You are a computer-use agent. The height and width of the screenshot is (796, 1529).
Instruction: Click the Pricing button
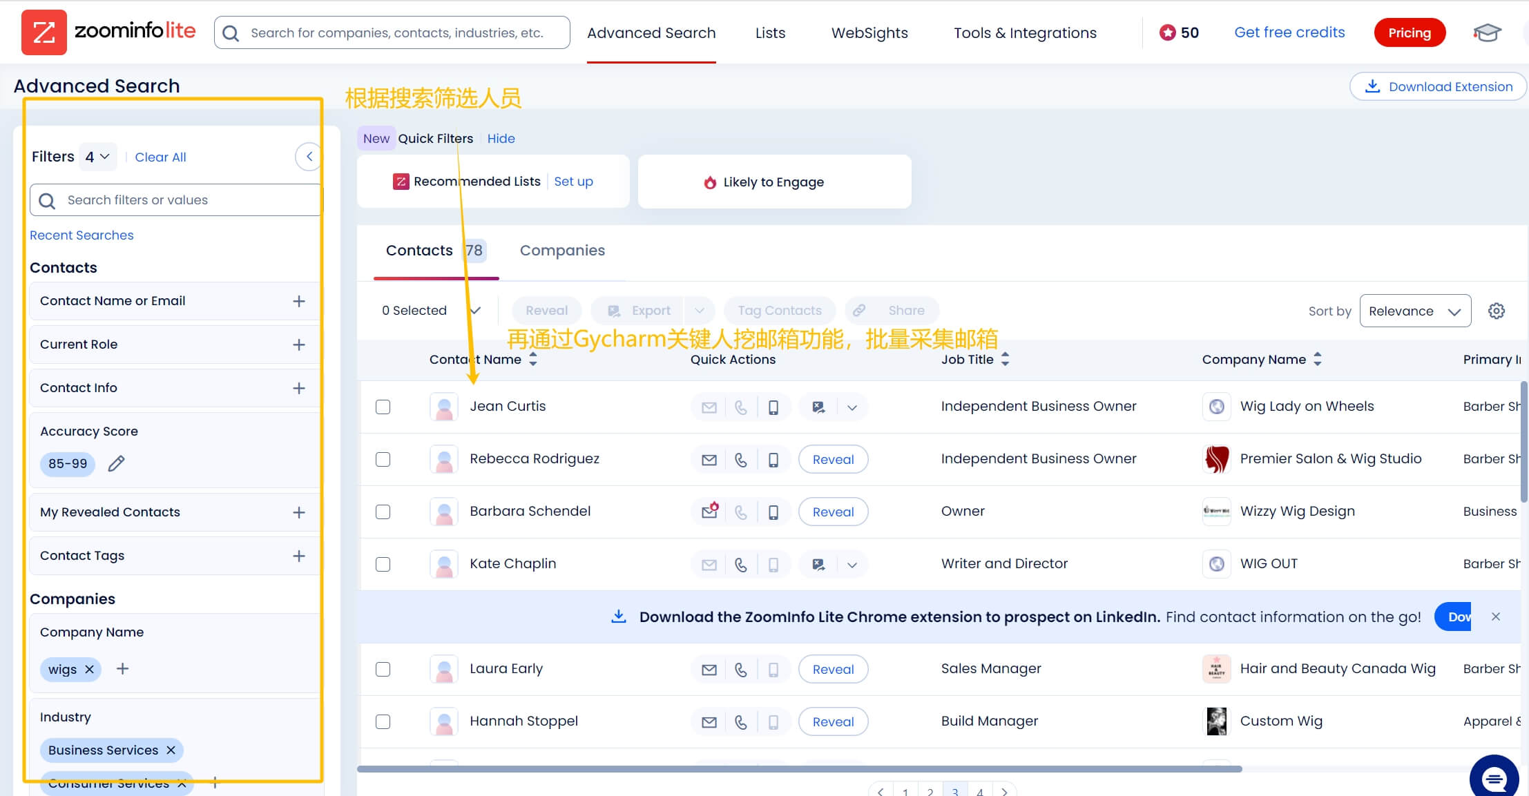(x=1410, y=32)
